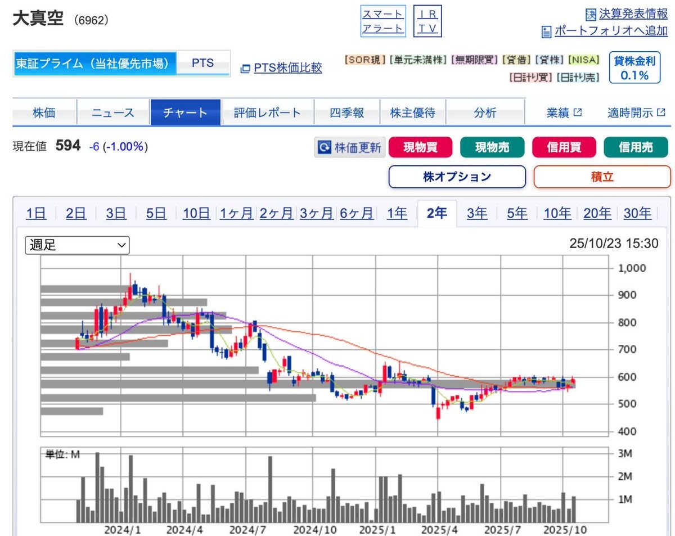Click the refresh icon on 株価更新
The image size is (675, 536).
tap(325, 148)
